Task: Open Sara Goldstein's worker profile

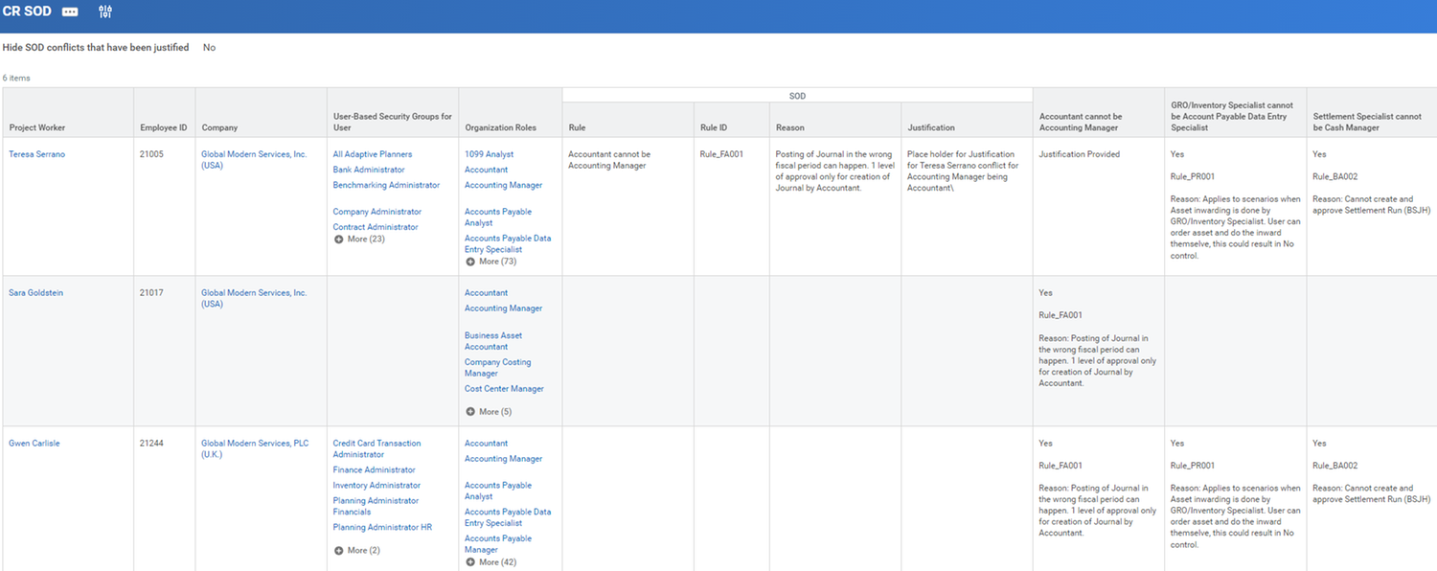Action: pos(35,292)
